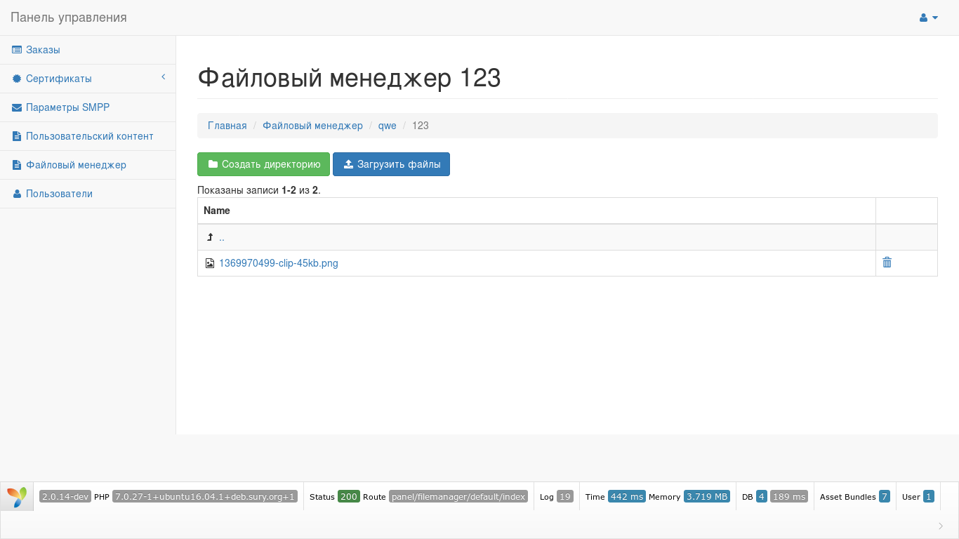Image resolution: width=959 pixels, height=539 pixels.
Task: Expand the Сертификаты sidebar menu
Action: (x=88, y=79)
